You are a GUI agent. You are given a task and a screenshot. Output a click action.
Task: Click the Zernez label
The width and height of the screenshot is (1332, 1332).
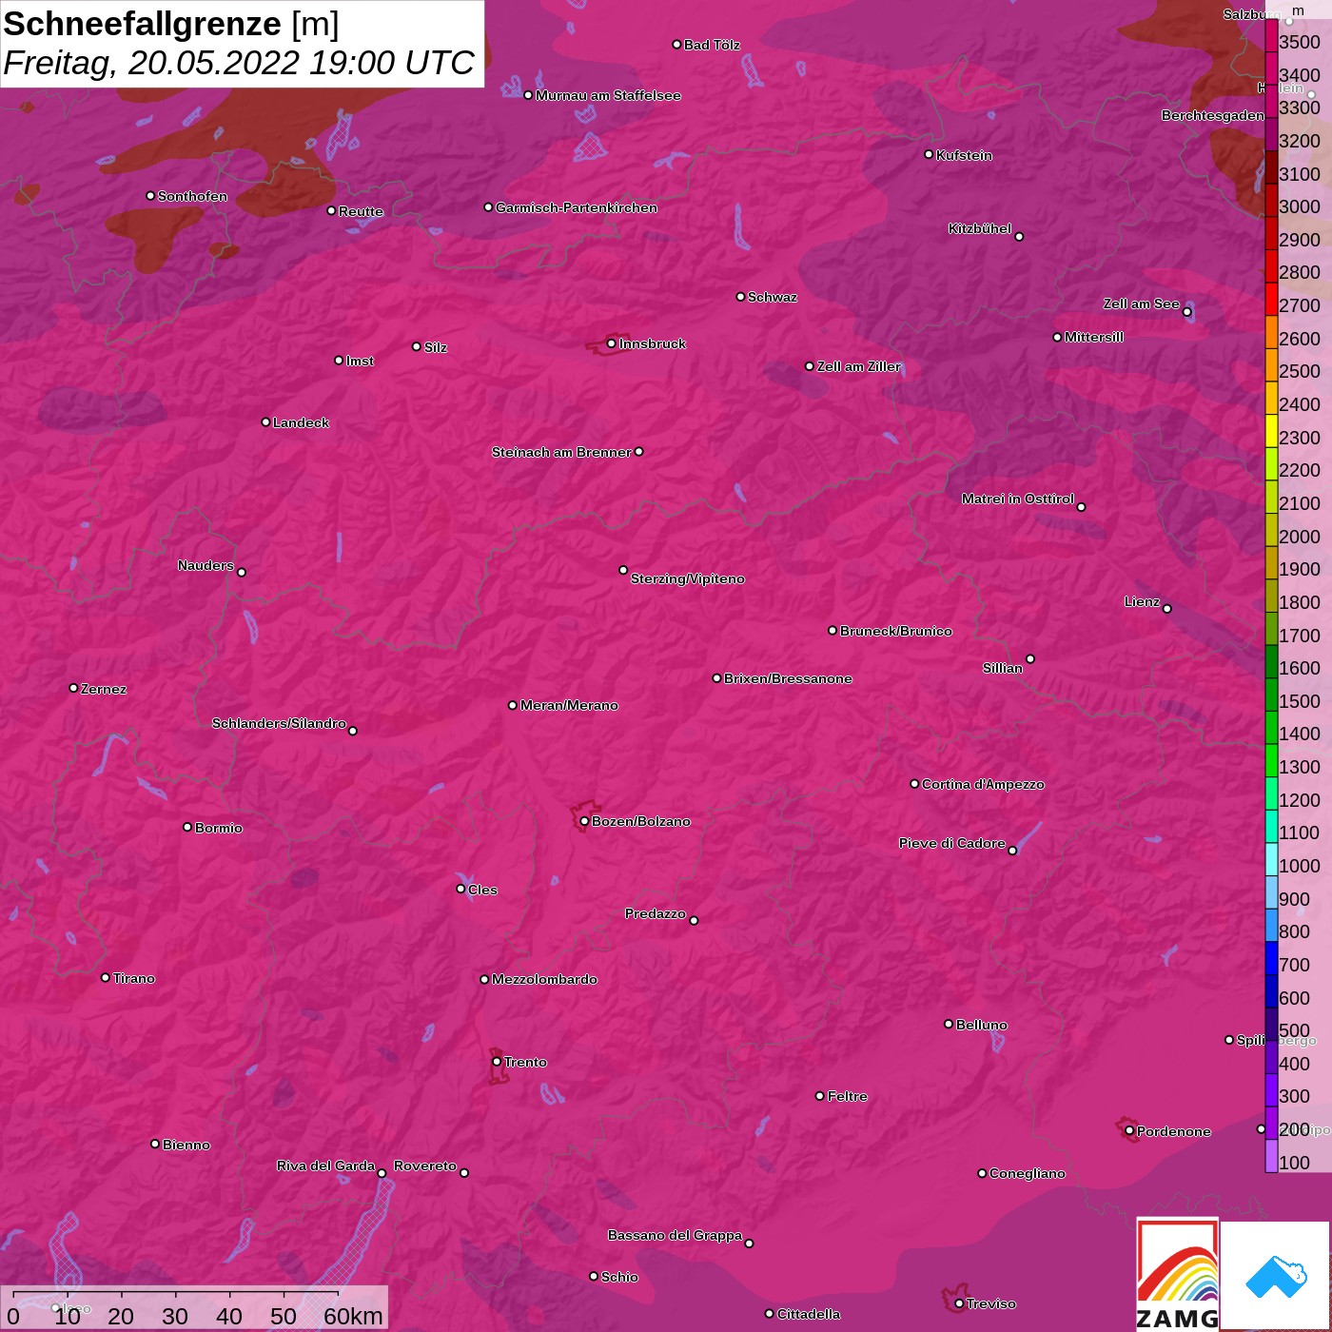103,689
